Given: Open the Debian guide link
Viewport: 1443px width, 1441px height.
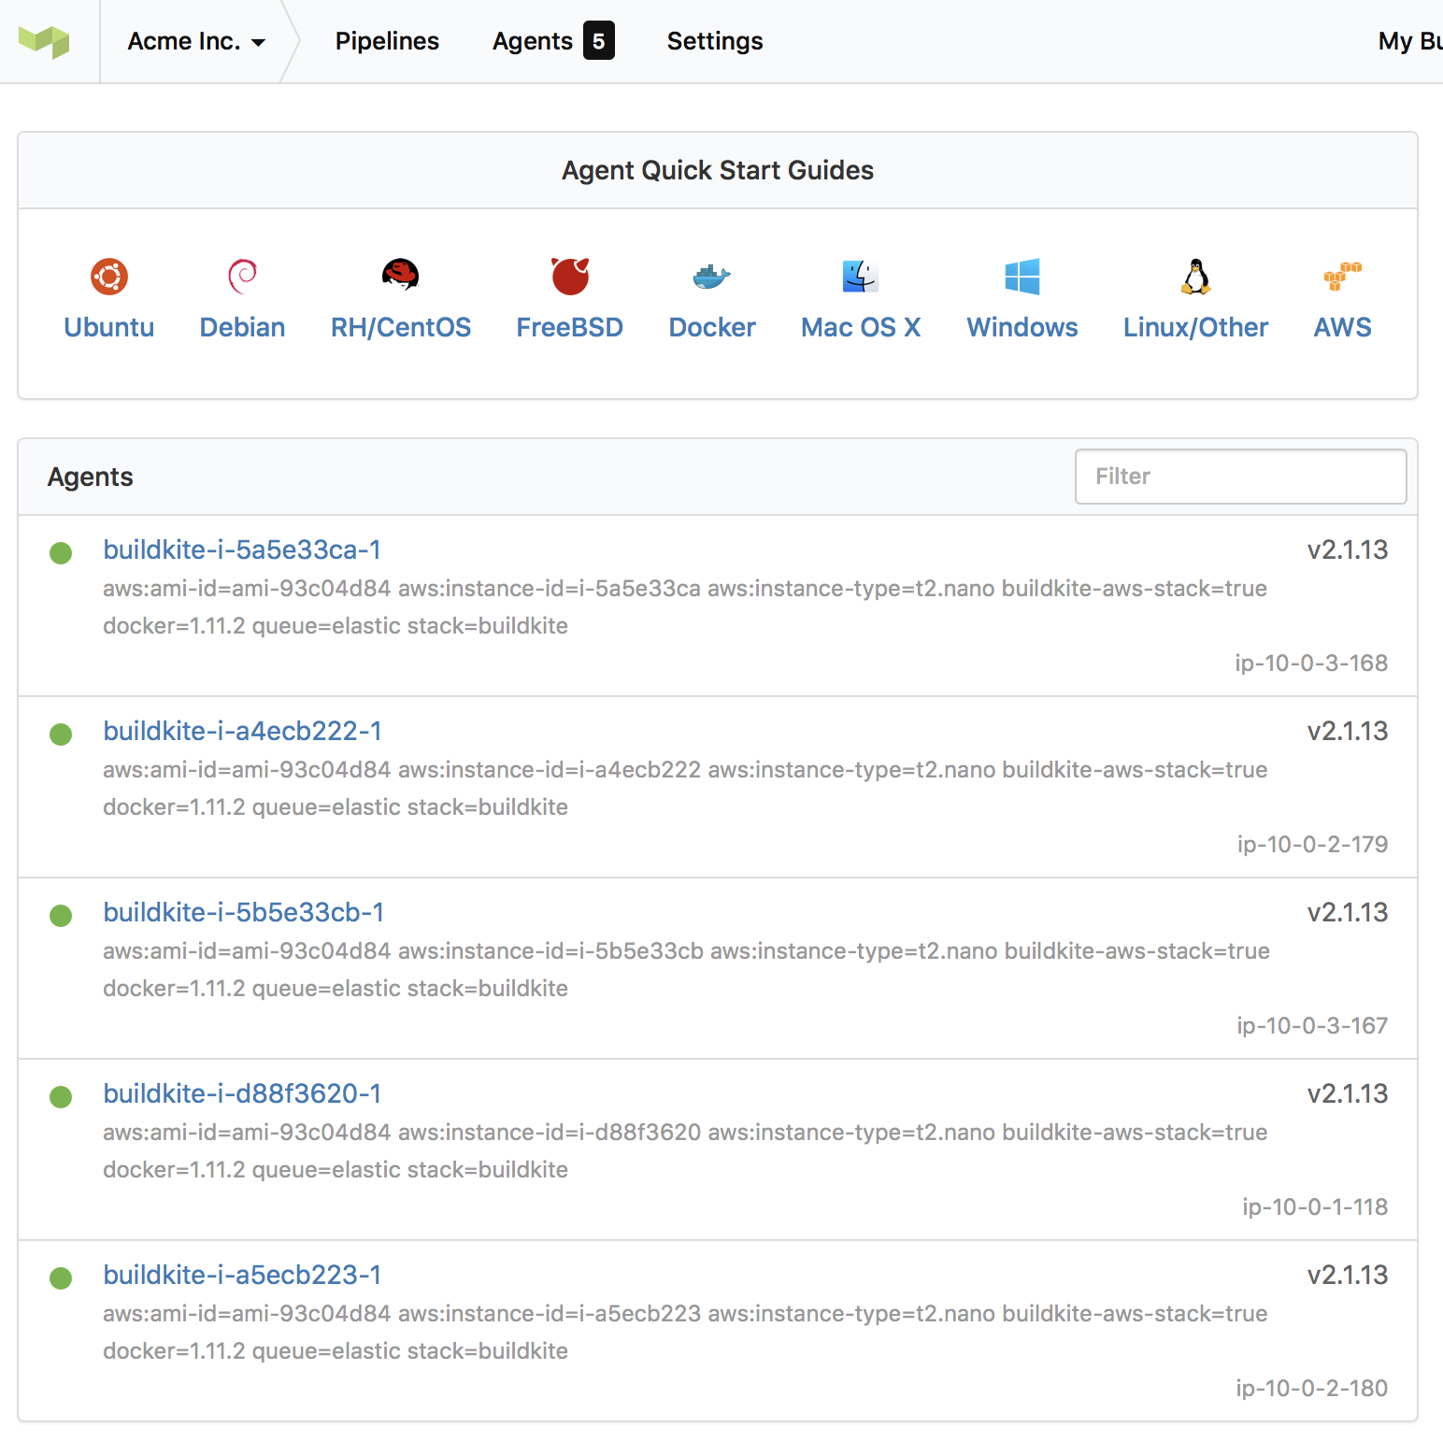Looking at the screenshot, I should coord(242,327).
